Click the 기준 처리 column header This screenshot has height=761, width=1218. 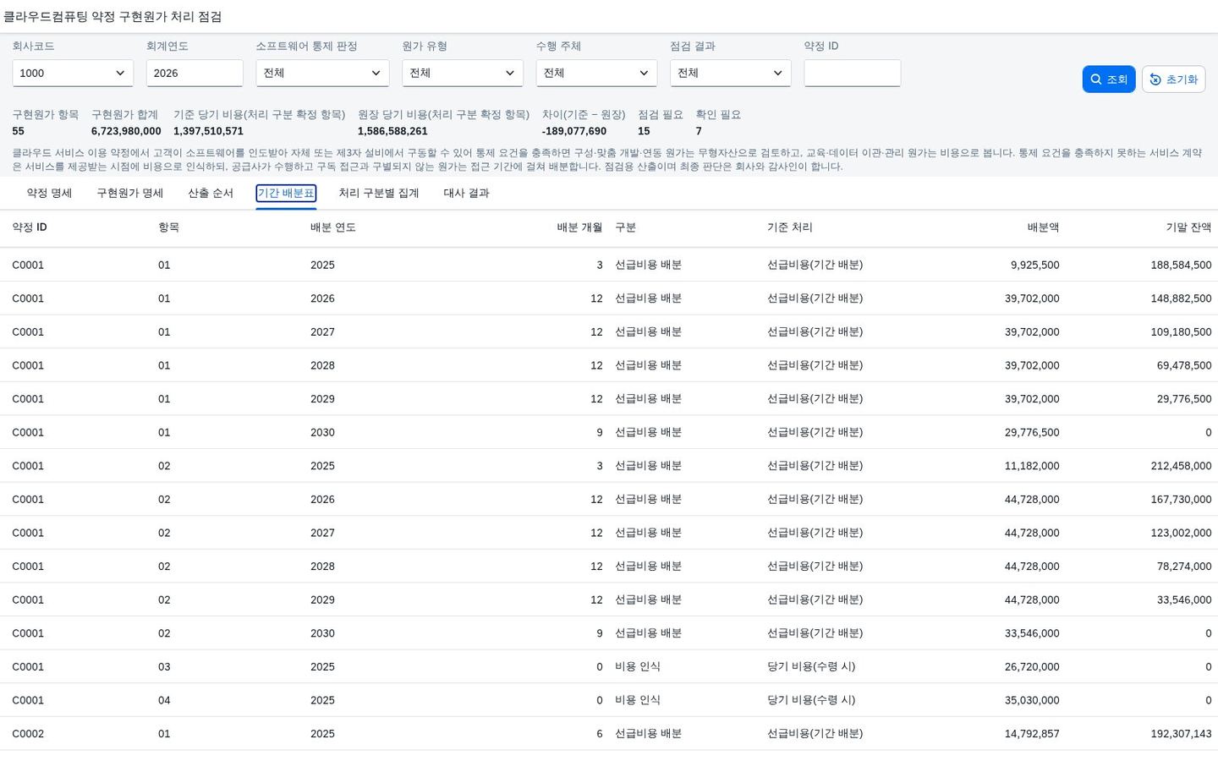790,227
